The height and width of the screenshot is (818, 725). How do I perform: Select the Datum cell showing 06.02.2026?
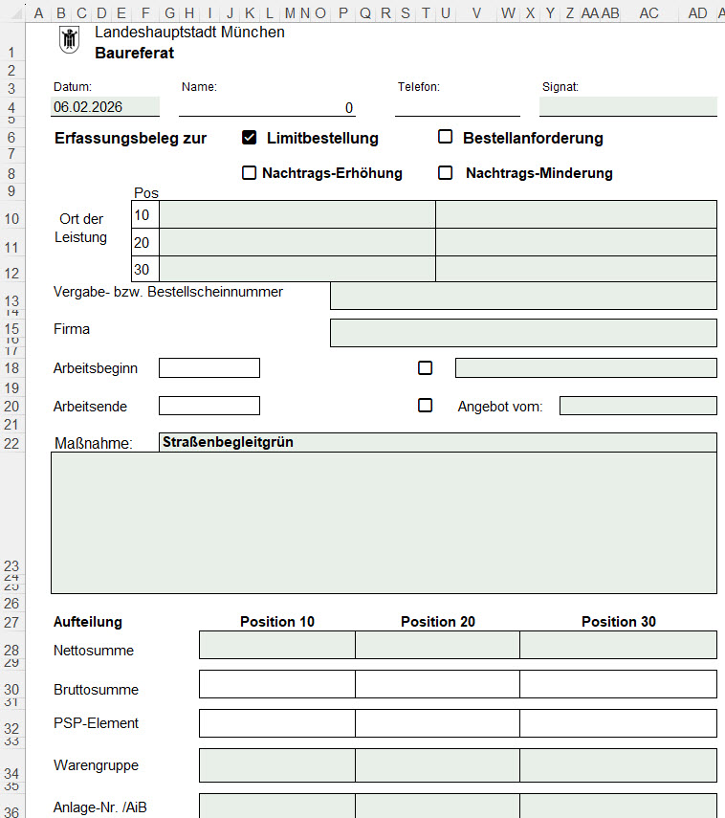[x=105, y=107]
